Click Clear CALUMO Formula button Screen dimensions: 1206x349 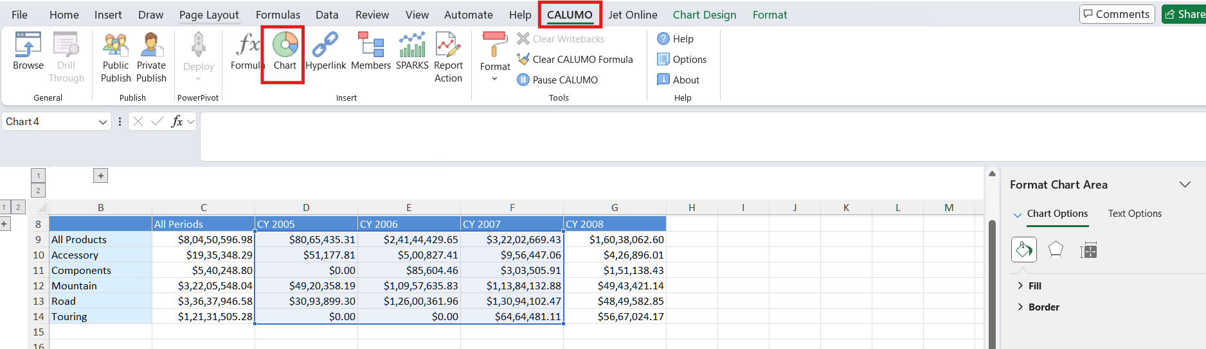pos(575,60)
